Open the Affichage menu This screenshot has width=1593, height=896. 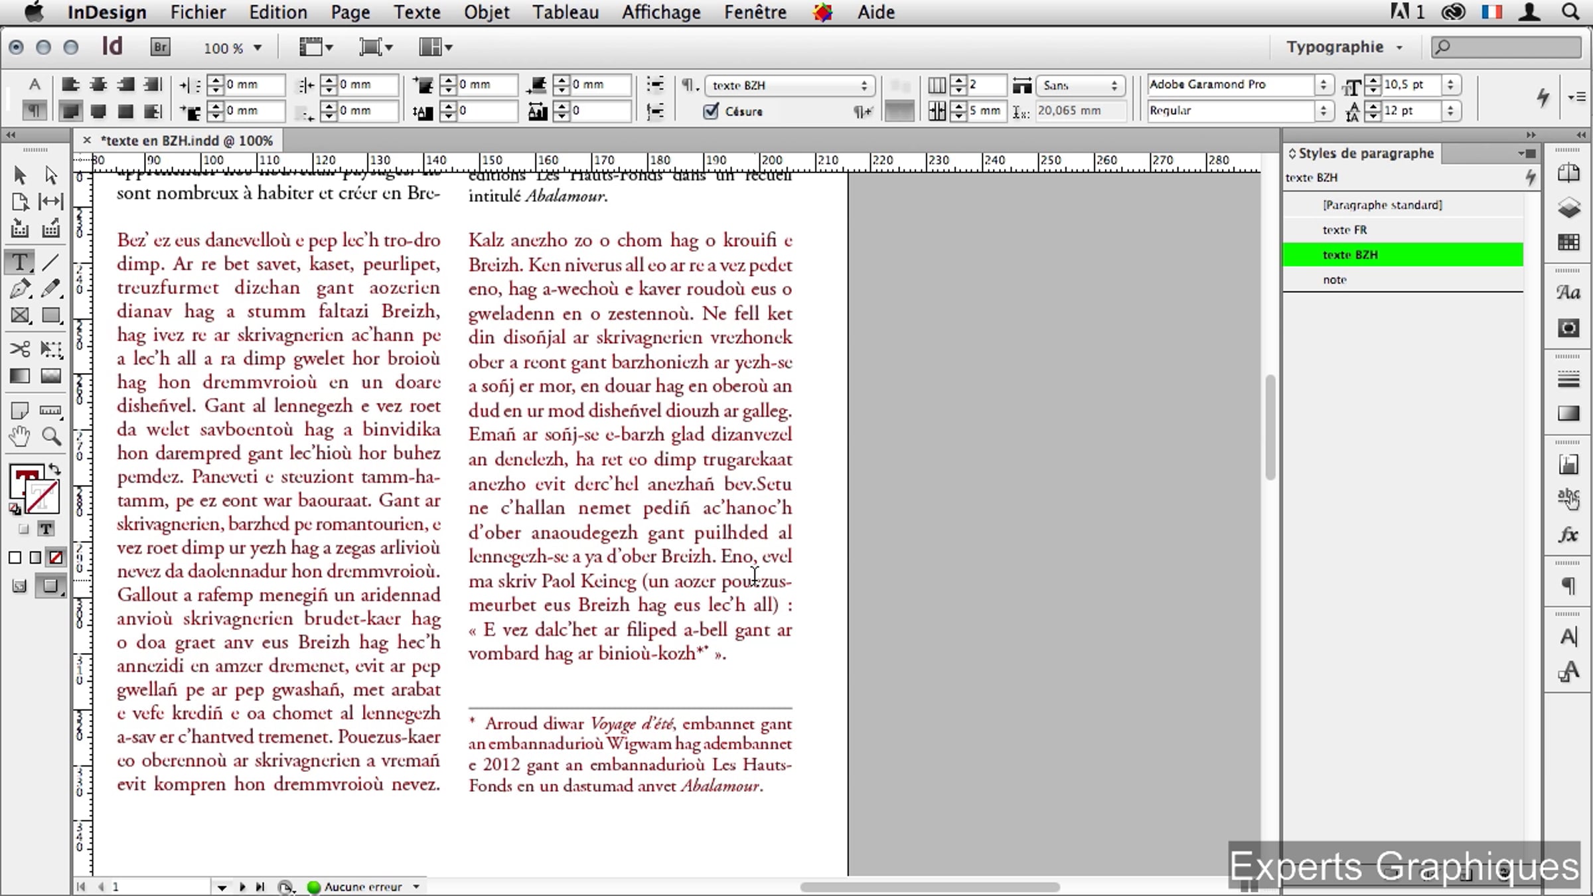[x=661, y=12]
